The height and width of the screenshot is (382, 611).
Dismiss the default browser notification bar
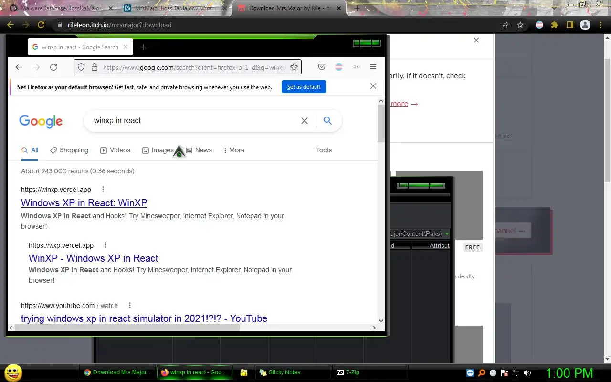click(x=373, y=86)
